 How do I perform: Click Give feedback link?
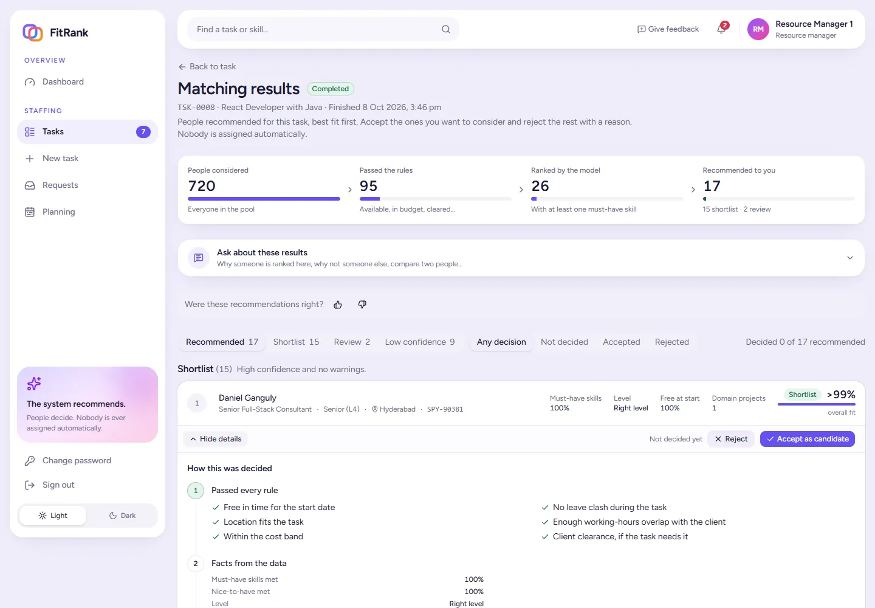tap(668, 29)
